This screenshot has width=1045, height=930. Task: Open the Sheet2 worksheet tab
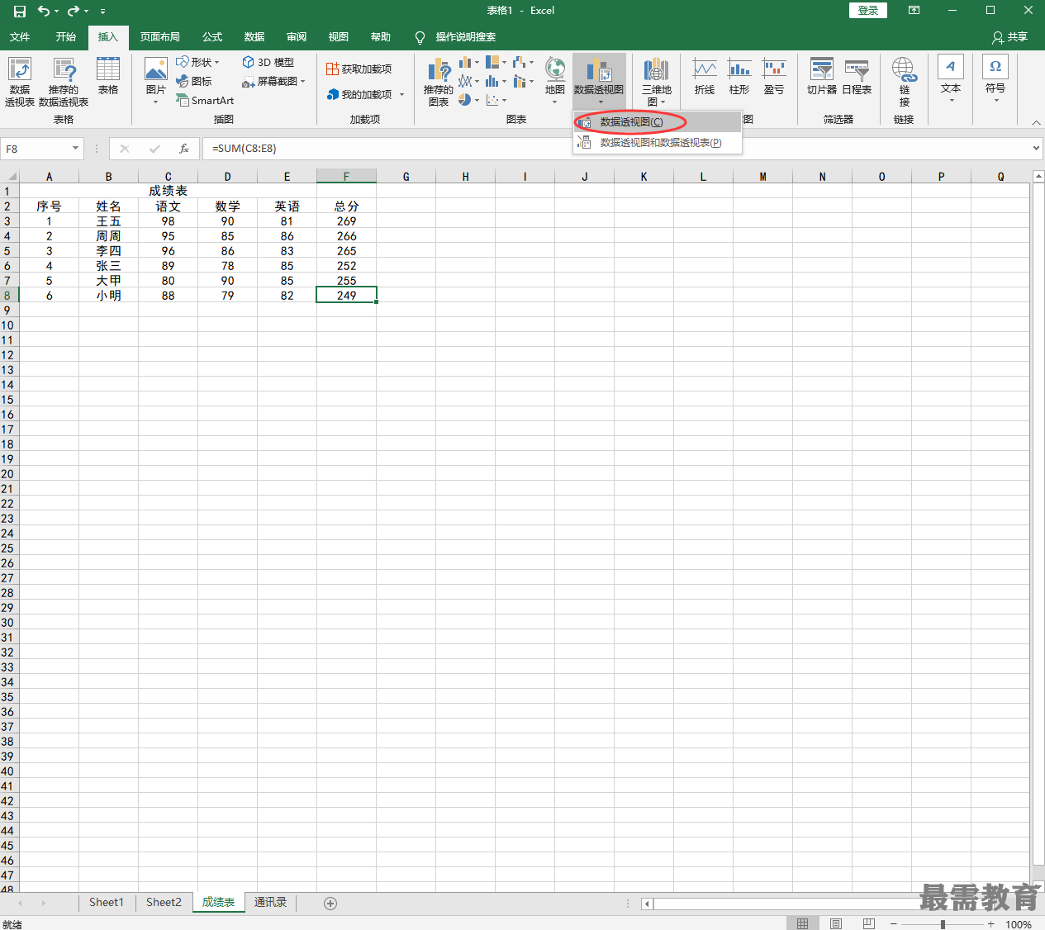[164, 903]
